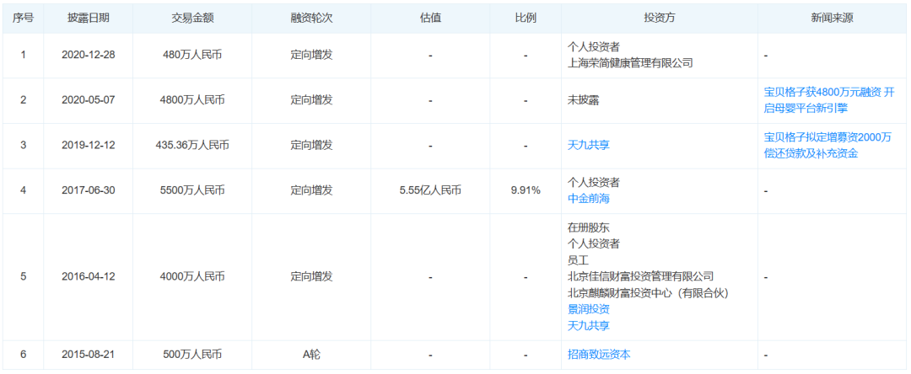Select the amount 435.36万人民币 cell
Viewport: 911px width, 374px height.
click(x=193, y=145)
